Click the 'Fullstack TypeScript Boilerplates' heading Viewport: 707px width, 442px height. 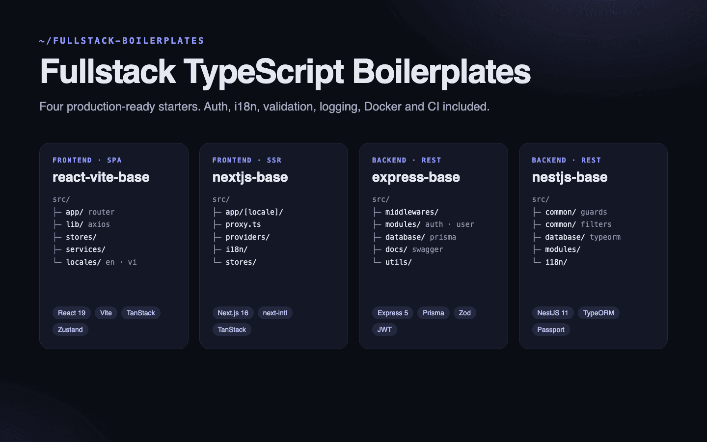click(x=285, y=72)
